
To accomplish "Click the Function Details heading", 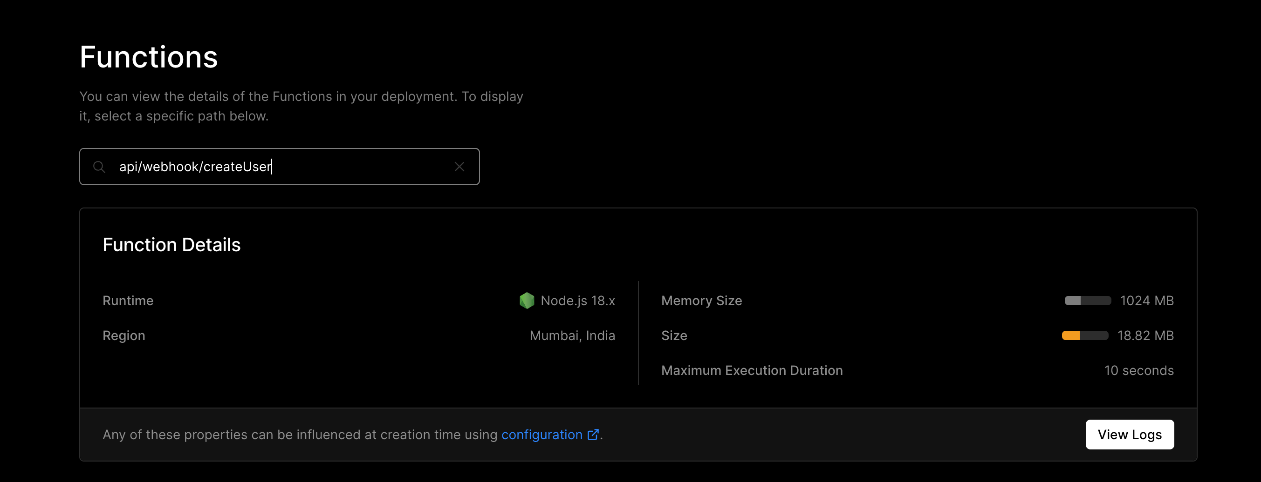I will coord(171,245).
